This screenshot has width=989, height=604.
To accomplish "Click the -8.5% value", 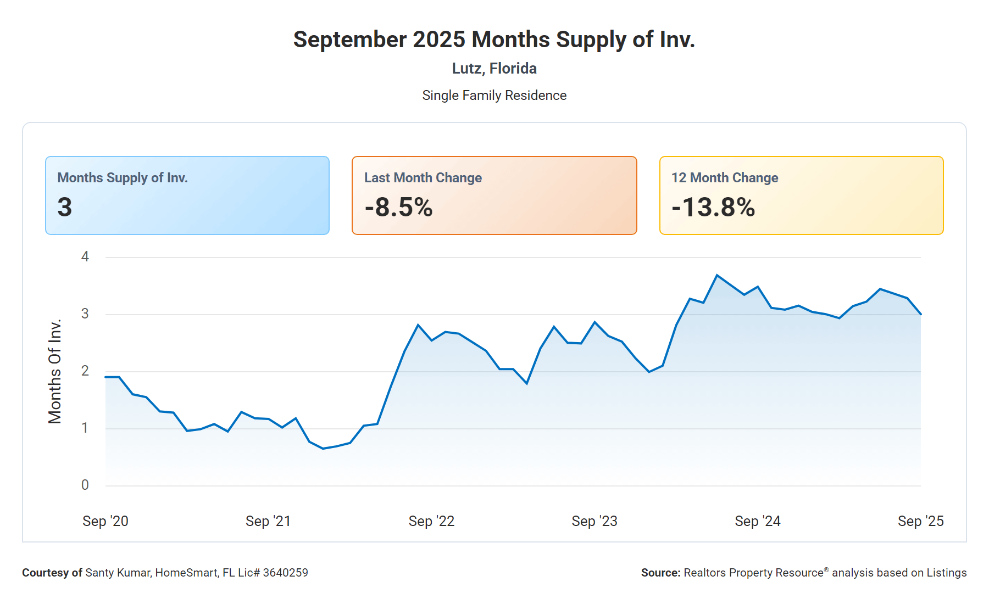I will click(399, 208).
